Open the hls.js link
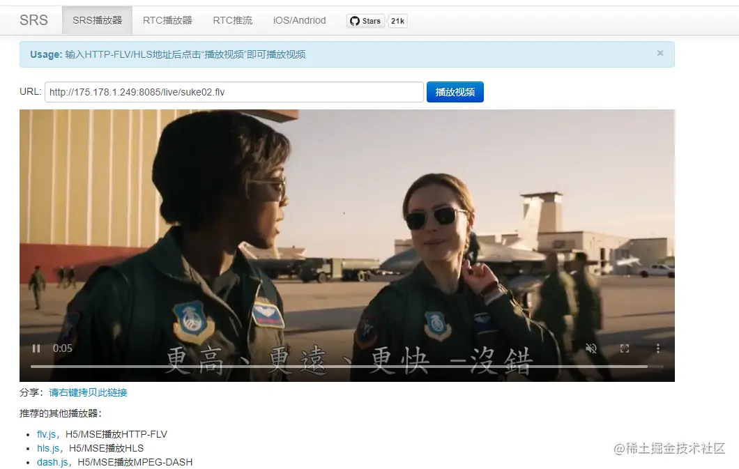 (x=48, y=448)
